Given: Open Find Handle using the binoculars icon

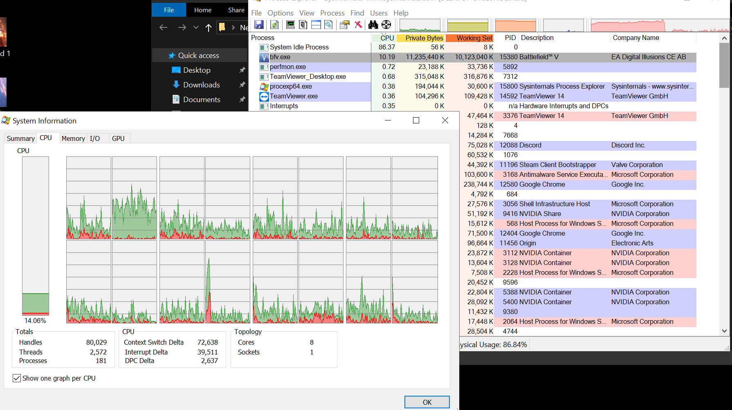Looking at the screenshot, I should coord(373,25).
